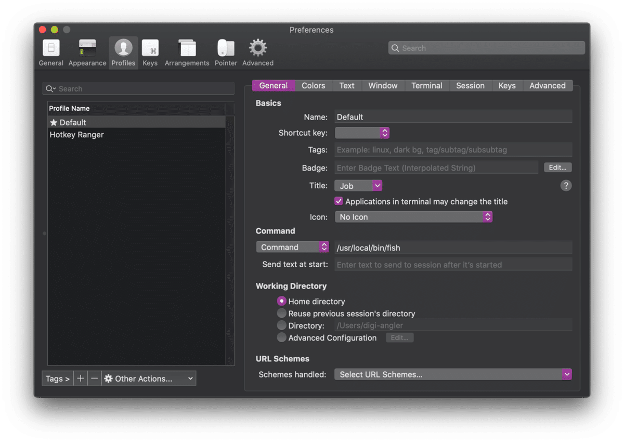Click the profile list vertical scrollbar
Image resolution: width=624 pixels, height=442 pixels.
point(230,240)
